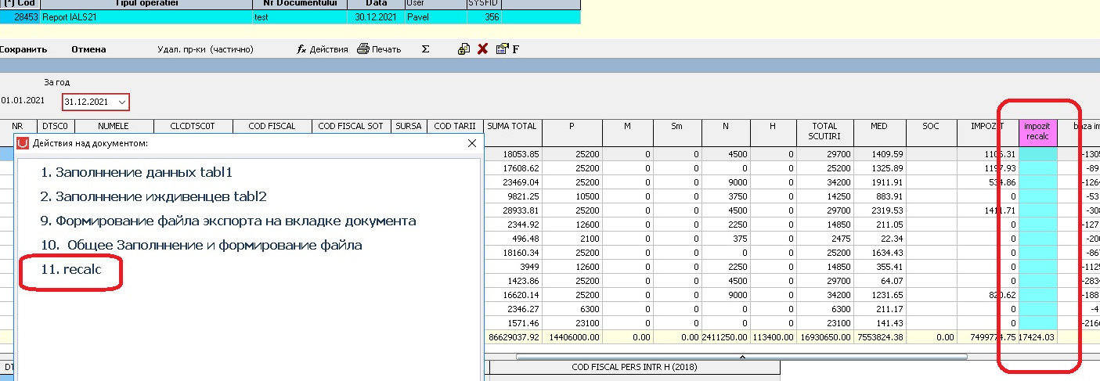Click the F toolbar icon

(516, 49)
